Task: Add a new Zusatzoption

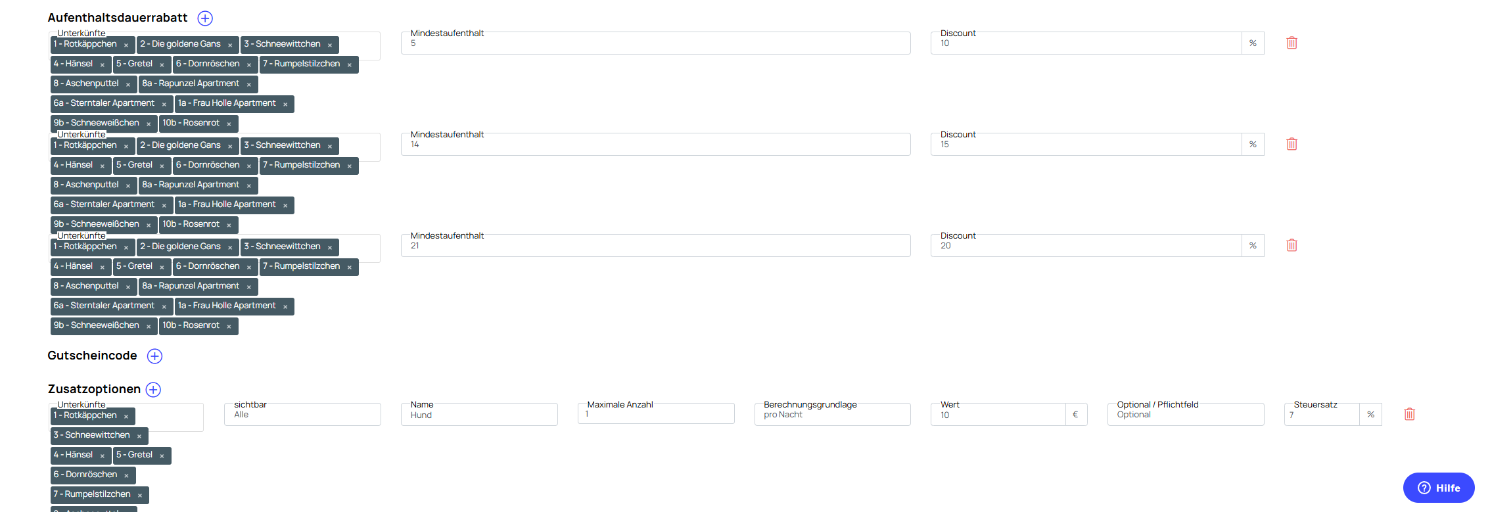Action: [153, 390]
